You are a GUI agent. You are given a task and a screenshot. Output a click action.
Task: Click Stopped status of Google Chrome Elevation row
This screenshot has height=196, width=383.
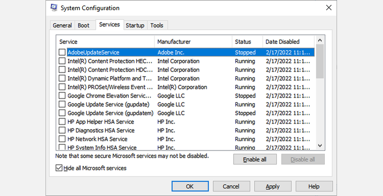click(245, 96)
